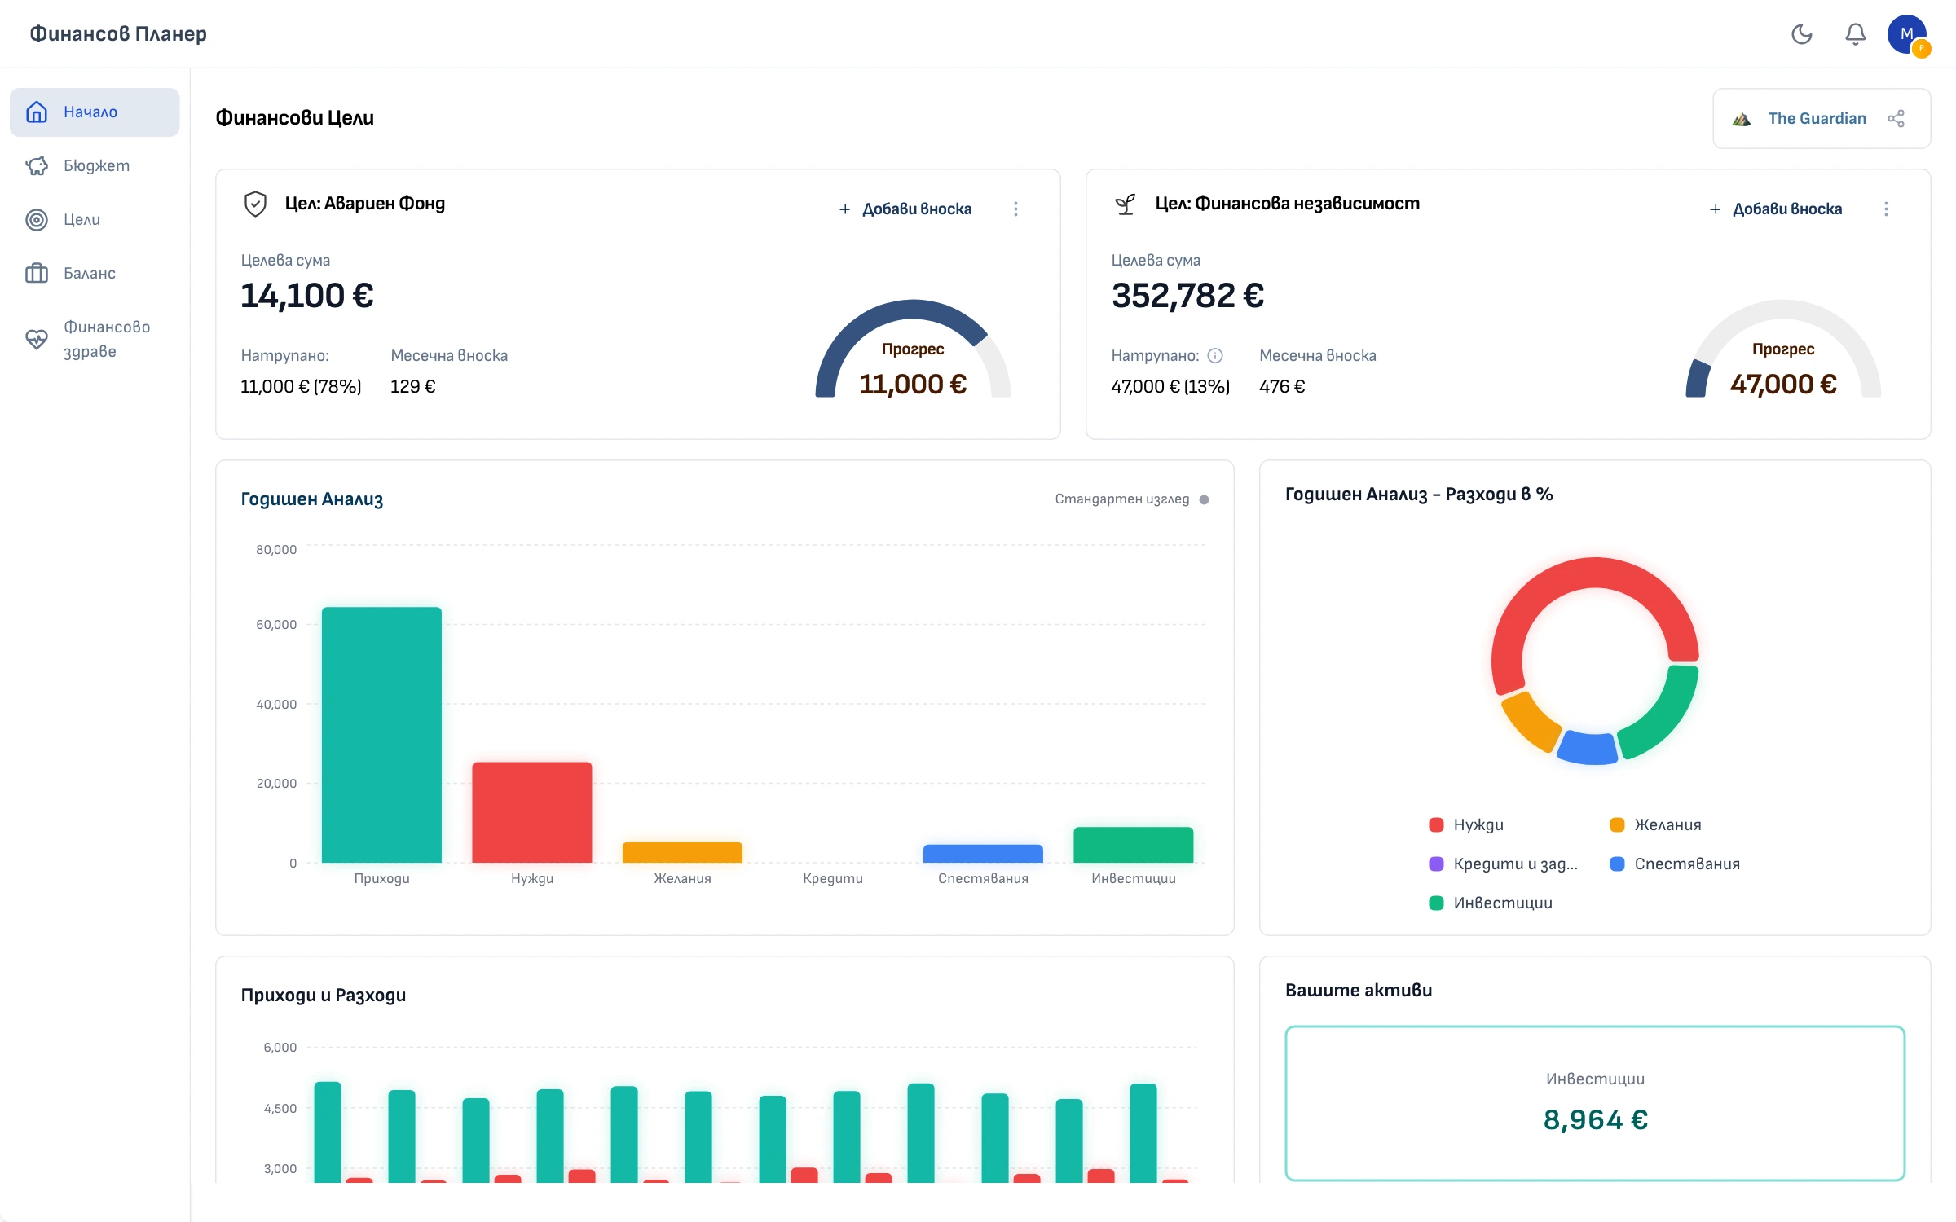Click the 47,000 € progress gauge

[1783, 349]
